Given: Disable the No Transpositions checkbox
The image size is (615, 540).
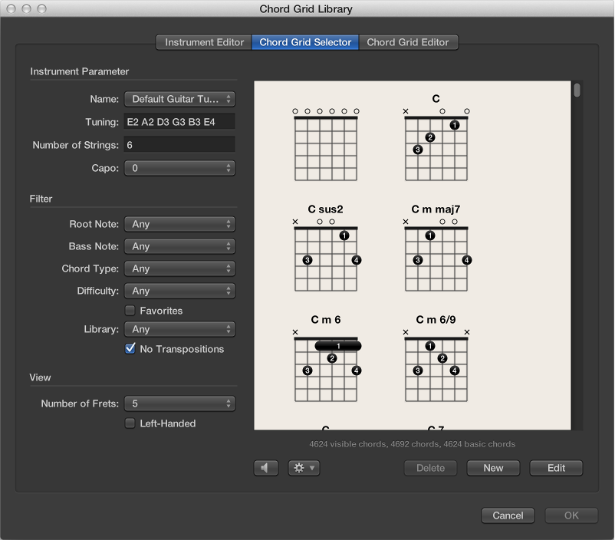Looking at the screenshot, I should pyautogui.click(x=130, y=349).
